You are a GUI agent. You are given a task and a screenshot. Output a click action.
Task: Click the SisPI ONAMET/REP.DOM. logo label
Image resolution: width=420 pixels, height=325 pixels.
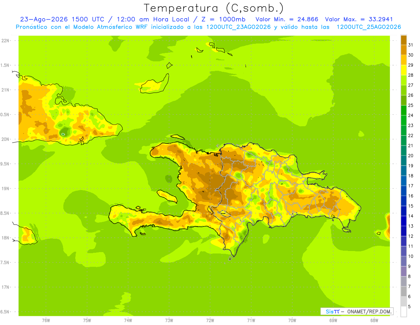click(x=357, y=311)
